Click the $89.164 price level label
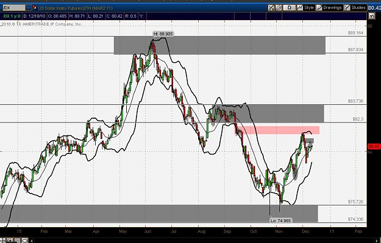The height and width of the screenshot is (243, 381). click(x=355, y=33)
